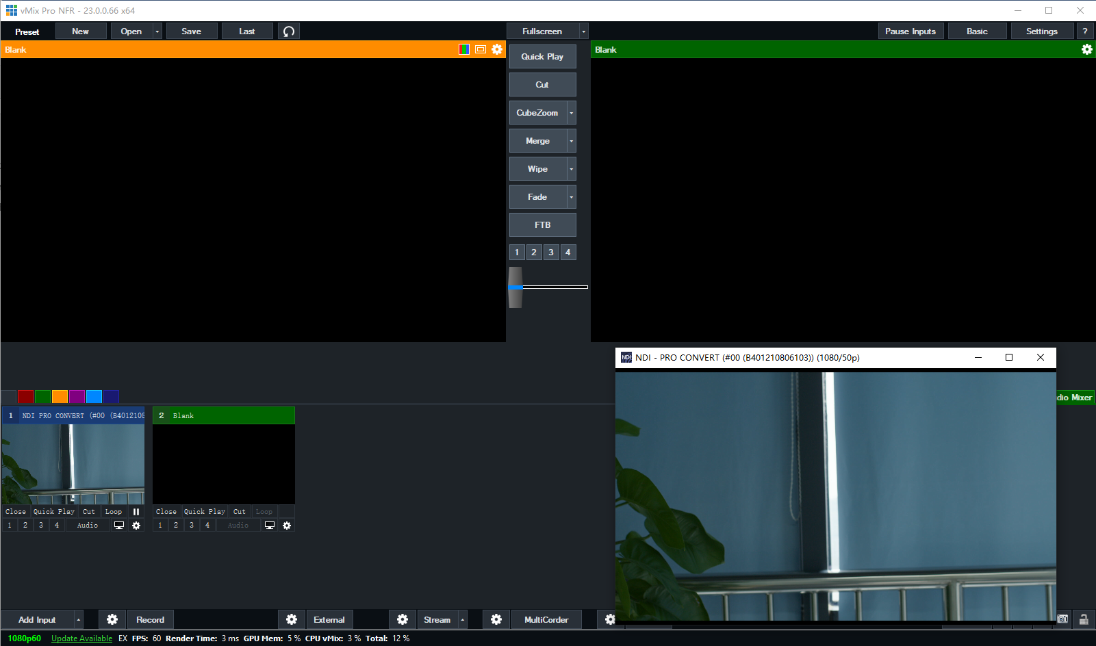Expand the Merge transition dropdown
The image size is (1096, 646).
tap(572, 141)
